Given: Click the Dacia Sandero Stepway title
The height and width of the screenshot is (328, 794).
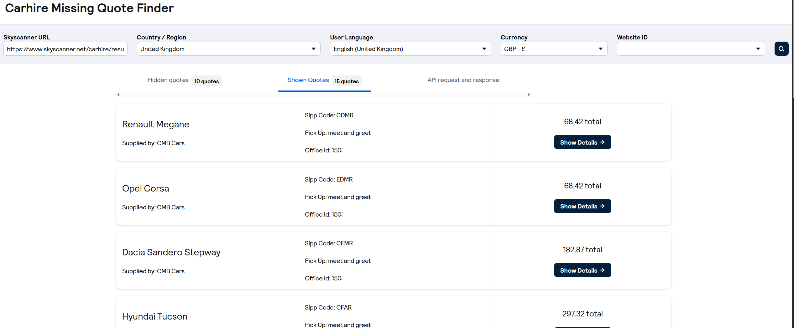Looking at the screenshot, I should [171, 252].
